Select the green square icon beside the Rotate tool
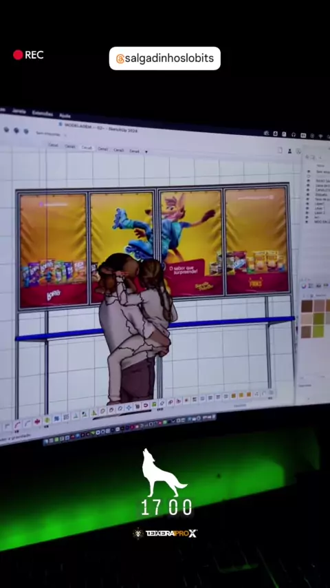The width and height of the screenshot is (330, 588). coord(154,404)
